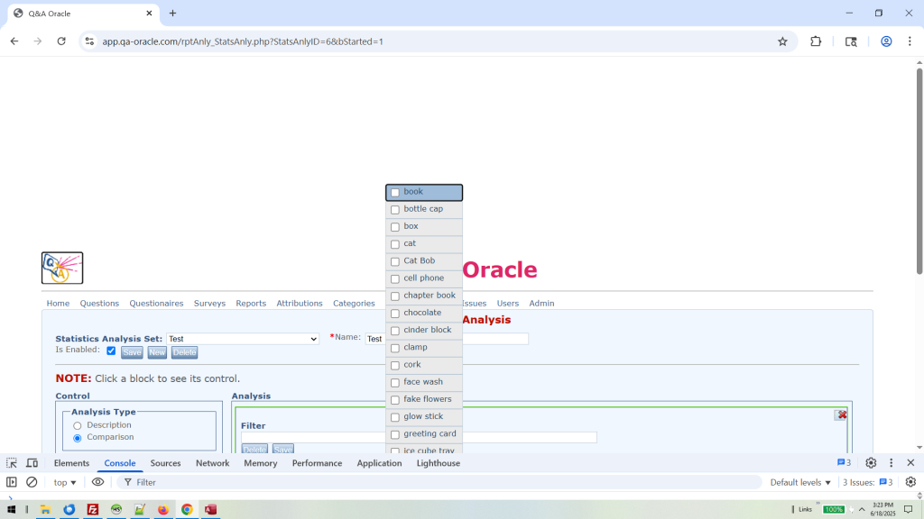Open the Chrome profile avatar icon
This screenshot has height=519, width=924.
click(x=886, y=41)
